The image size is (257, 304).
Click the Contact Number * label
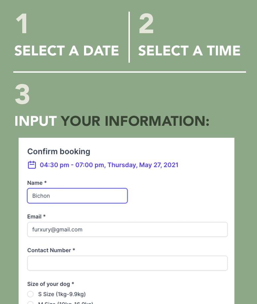tap(51, 250)
